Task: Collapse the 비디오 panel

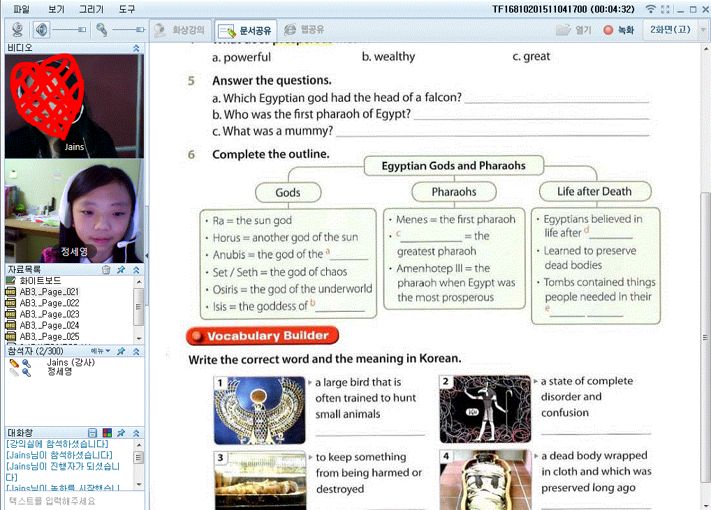Action: 136,48
